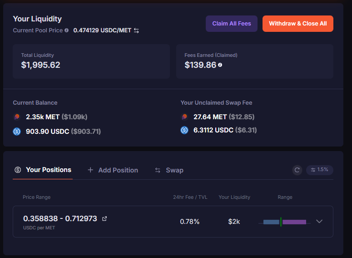Click the USDC per MET label

pyautogui.click(x=39, y=228)
